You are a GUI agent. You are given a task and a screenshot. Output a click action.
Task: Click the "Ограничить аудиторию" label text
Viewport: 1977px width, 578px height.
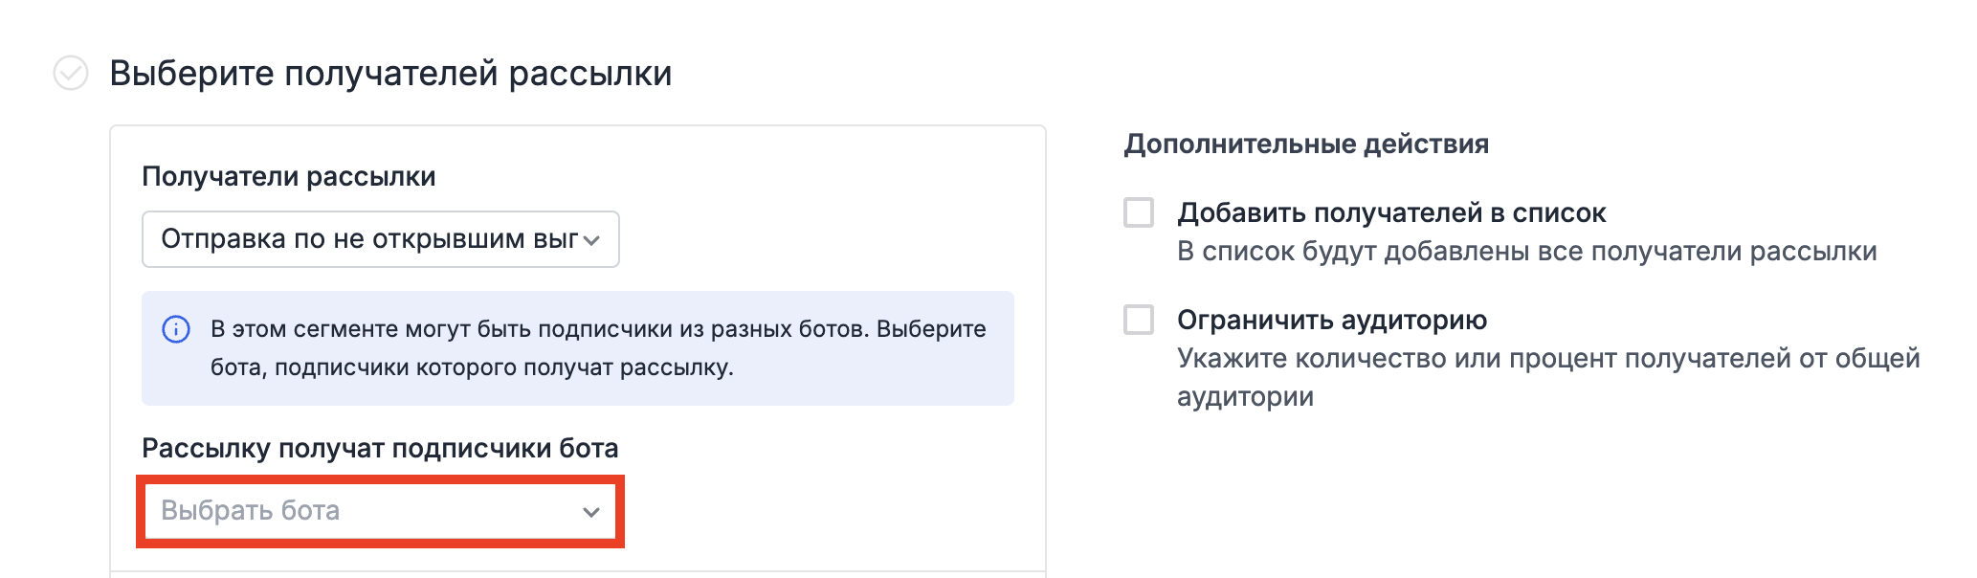click(1331, 320)
